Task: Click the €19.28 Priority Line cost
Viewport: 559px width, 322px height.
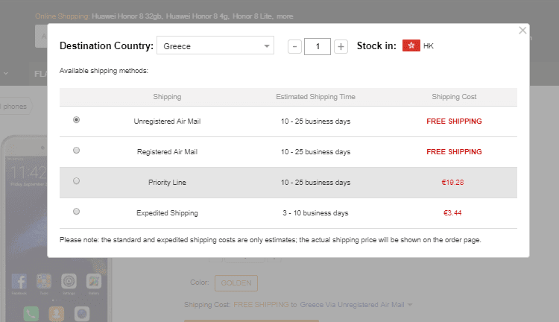Action: (x=453, y=181)
